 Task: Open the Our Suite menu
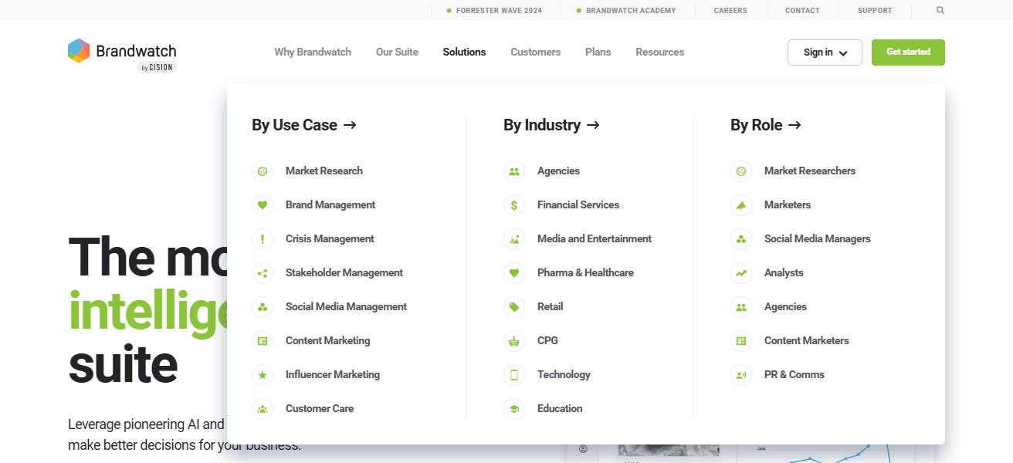pos(397,52)
